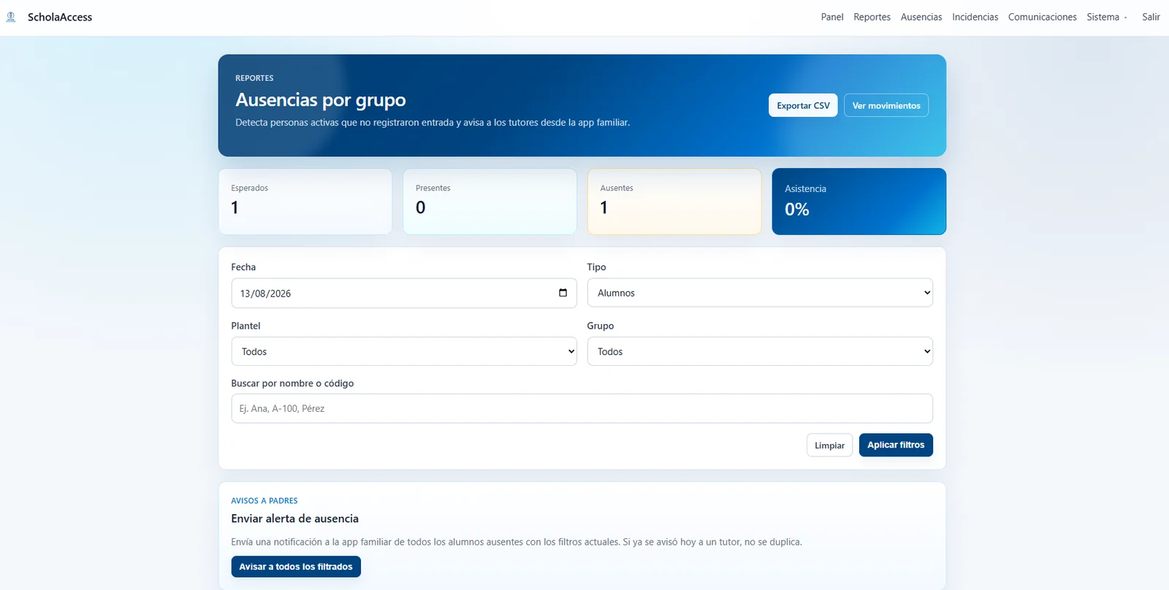Click the search by name or code field
The width and height of the screenshot is (1169, 590).
pos(582,408)
